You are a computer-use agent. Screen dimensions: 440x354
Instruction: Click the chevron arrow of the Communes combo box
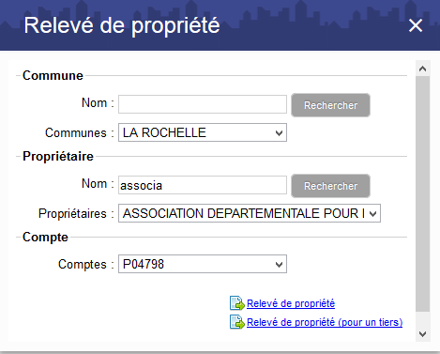pos(279,133)
